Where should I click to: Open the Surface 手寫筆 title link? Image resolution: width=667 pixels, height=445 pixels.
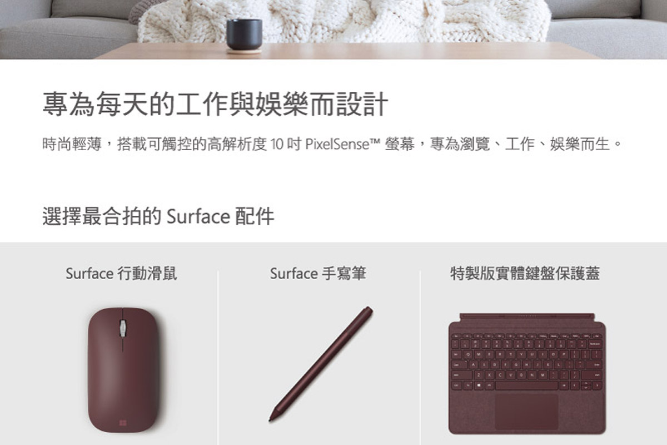coord(318,273)
